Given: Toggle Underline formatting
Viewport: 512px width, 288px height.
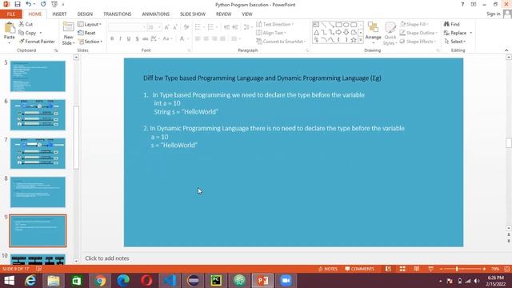Looking at the screenshot, I should point(129,39).
